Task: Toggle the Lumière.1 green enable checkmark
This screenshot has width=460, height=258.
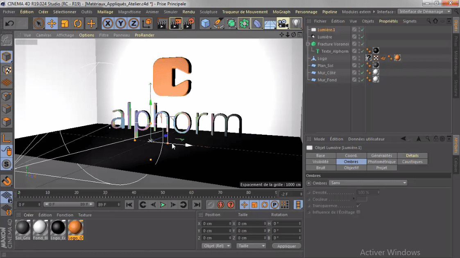Action: click(x=363, y=29)
